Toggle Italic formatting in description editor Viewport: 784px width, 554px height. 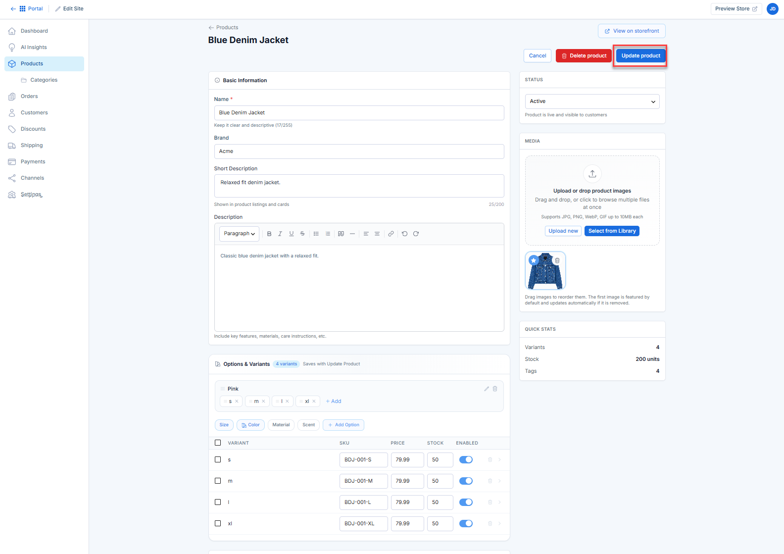pyautogui.click(x=280, y=234)
